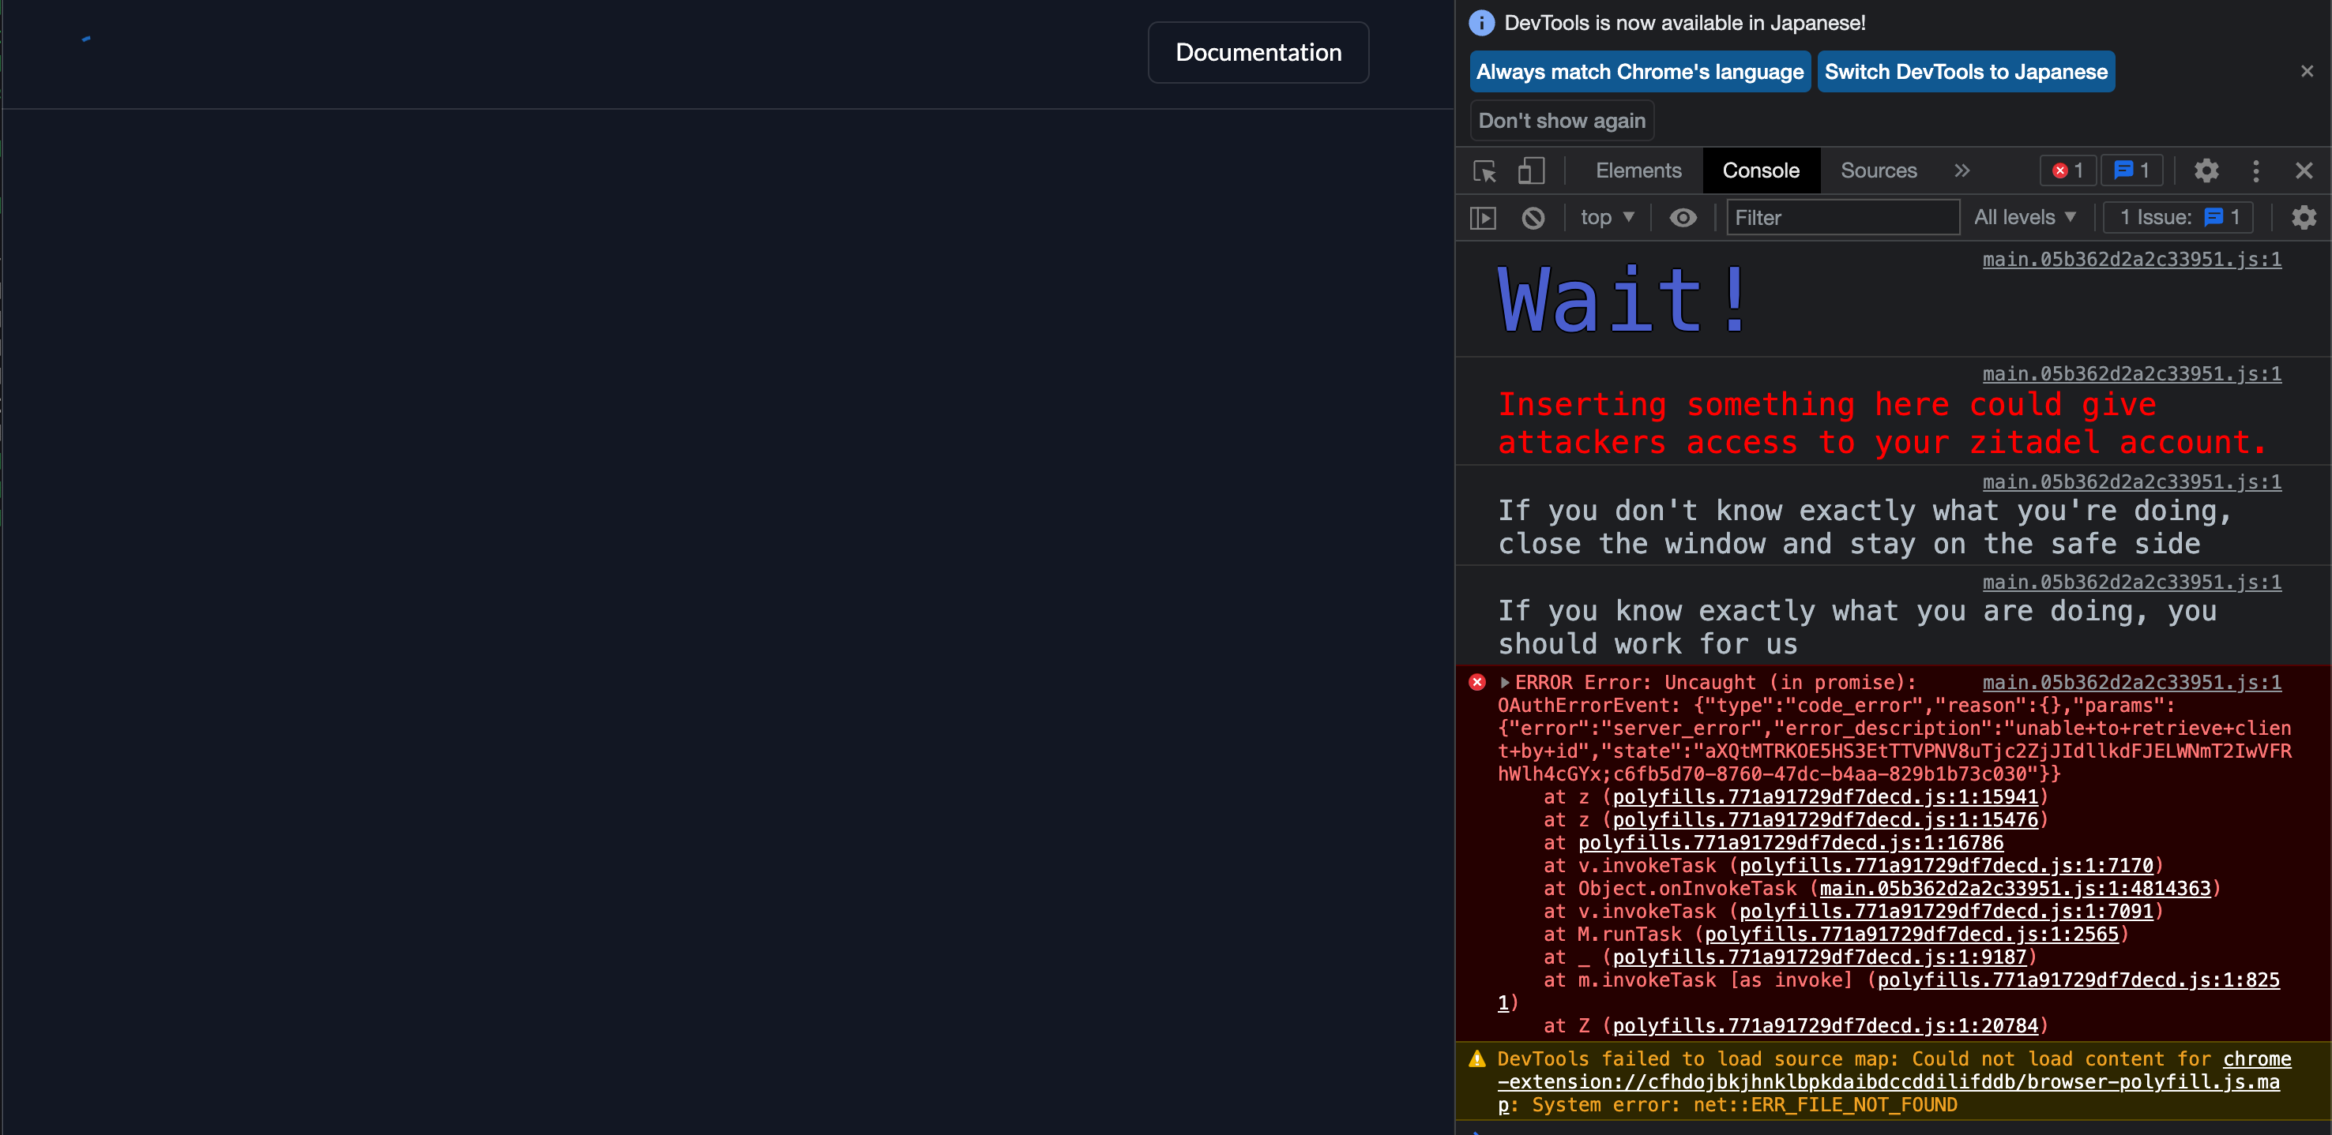
Task: Click Switch DevTools to Japanese
Action: [x=1965, y=72]
